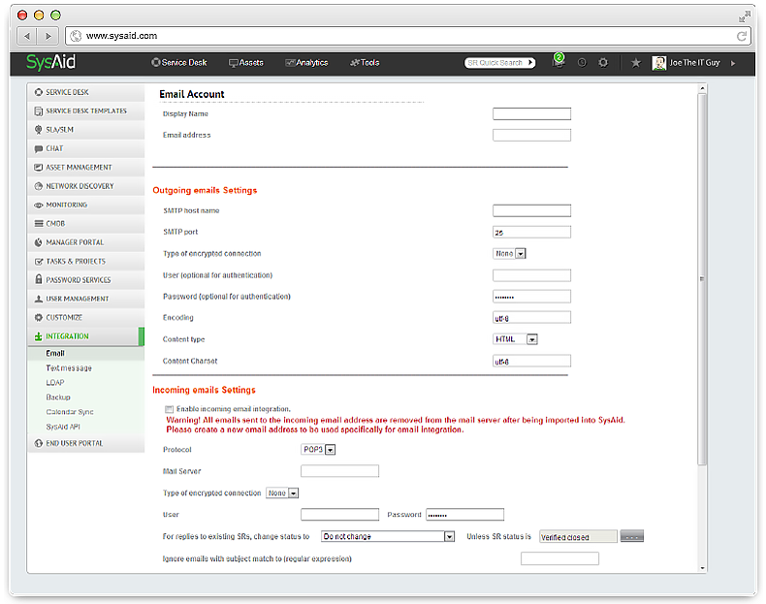Click the Manager Portal sidebar icon
Viewport: 766px width, 604px height.
pyautogui.click(x=39, y=242)
